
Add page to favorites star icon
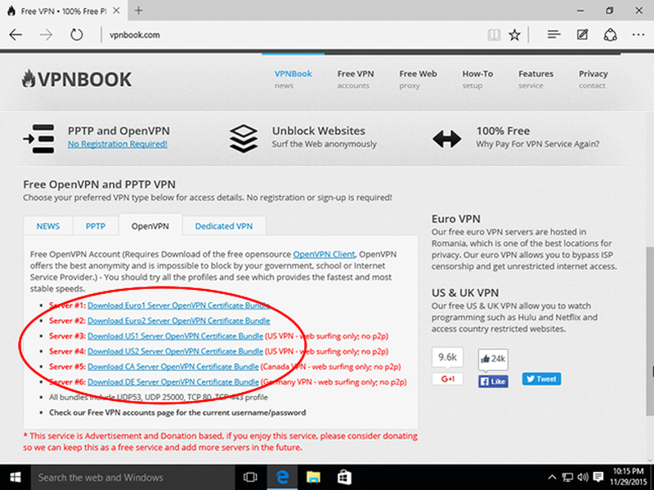click(514, 35)
